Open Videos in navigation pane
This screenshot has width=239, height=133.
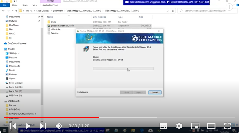[x=12, y=79]
